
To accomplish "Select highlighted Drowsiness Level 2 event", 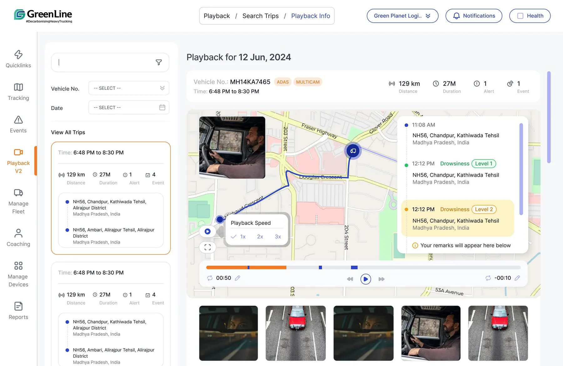I will pyautogui.click(x=458, y=218).
